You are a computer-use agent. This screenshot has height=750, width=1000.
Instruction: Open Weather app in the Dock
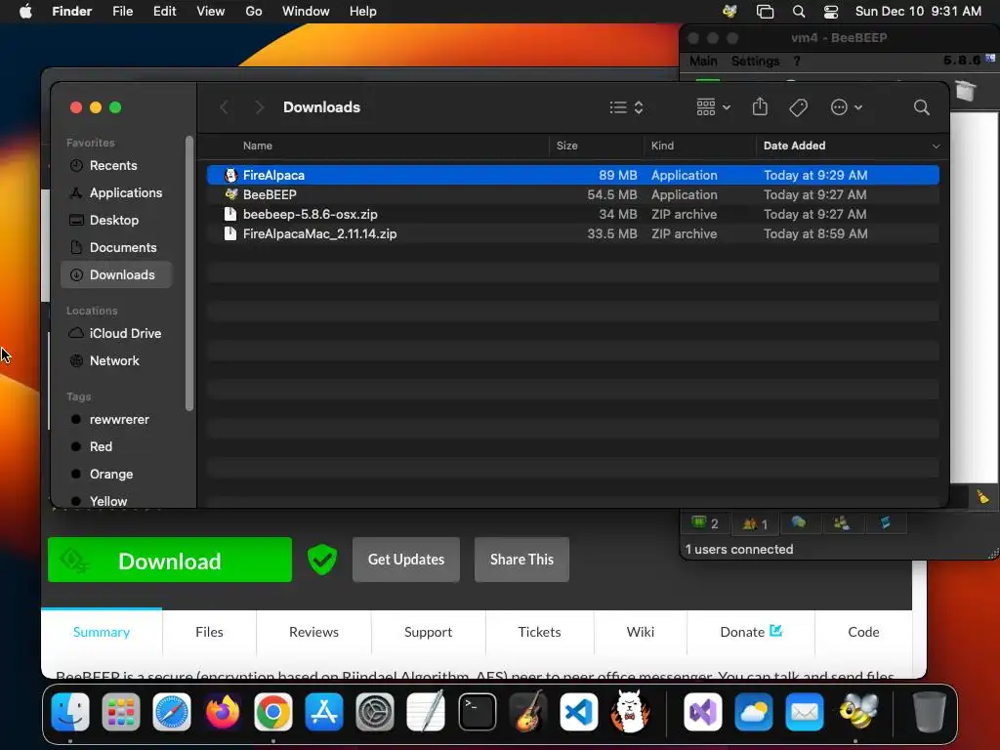(754, 711)
